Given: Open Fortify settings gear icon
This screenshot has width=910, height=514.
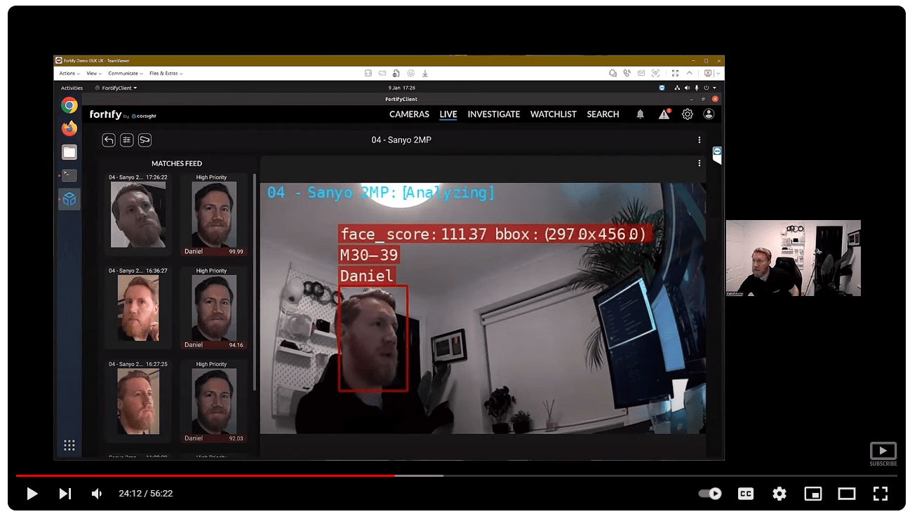Looking at the screenshot, I should [x=688, y=114].
